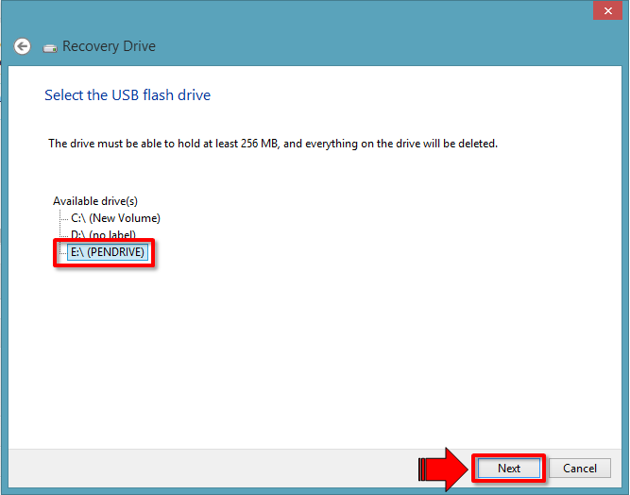
Task: Close the Recovery Drive window
Action: 608,10
